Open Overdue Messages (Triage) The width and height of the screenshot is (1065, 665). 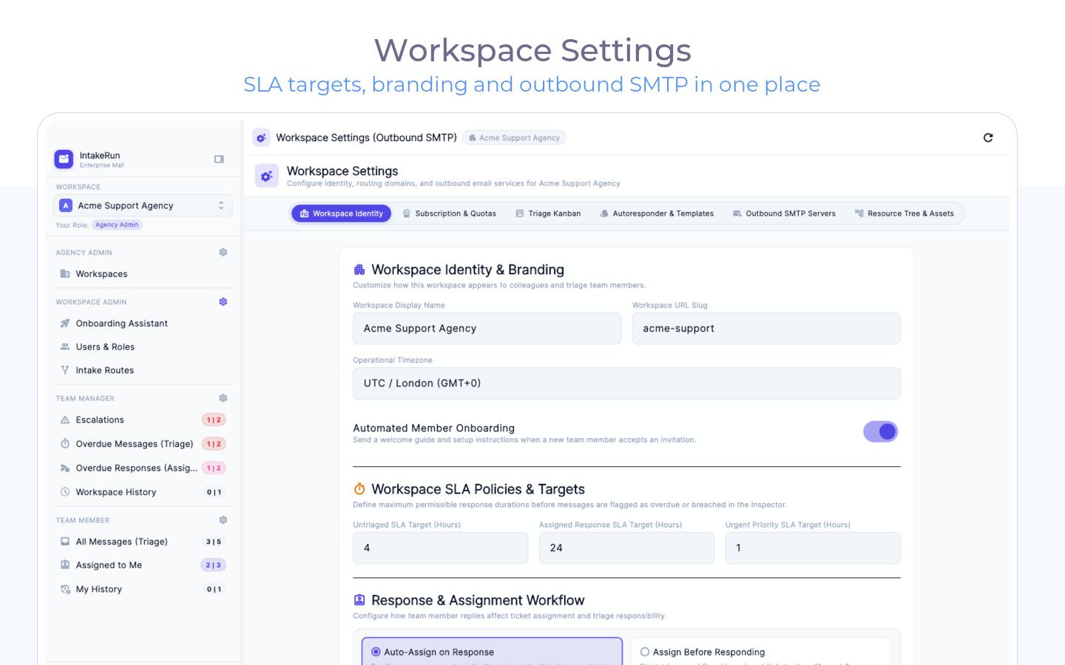click(143, 443)
